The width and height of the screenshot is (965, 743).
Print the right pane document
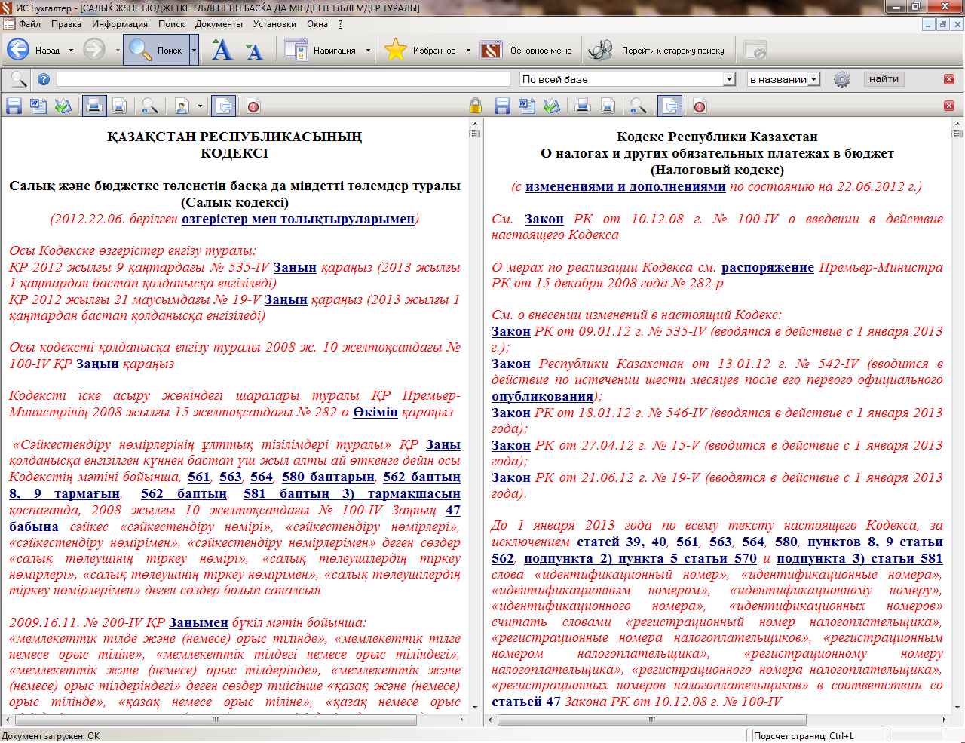point(582,106)
